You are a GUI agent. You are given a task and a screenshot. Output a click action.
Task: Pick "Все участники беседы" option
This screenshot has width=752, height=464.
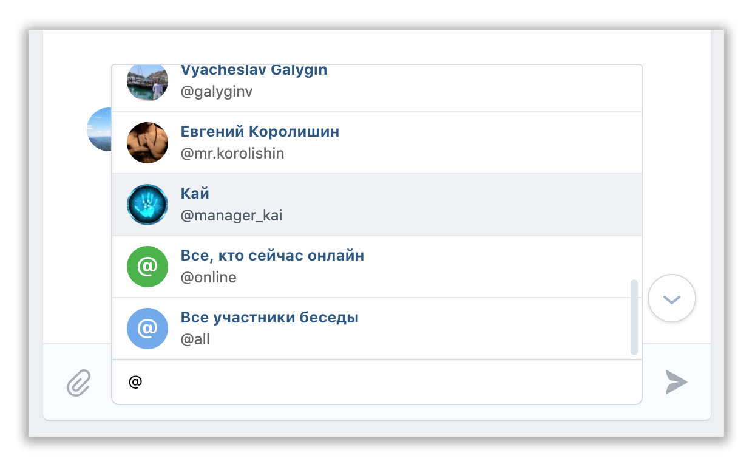tap(269, 318)
